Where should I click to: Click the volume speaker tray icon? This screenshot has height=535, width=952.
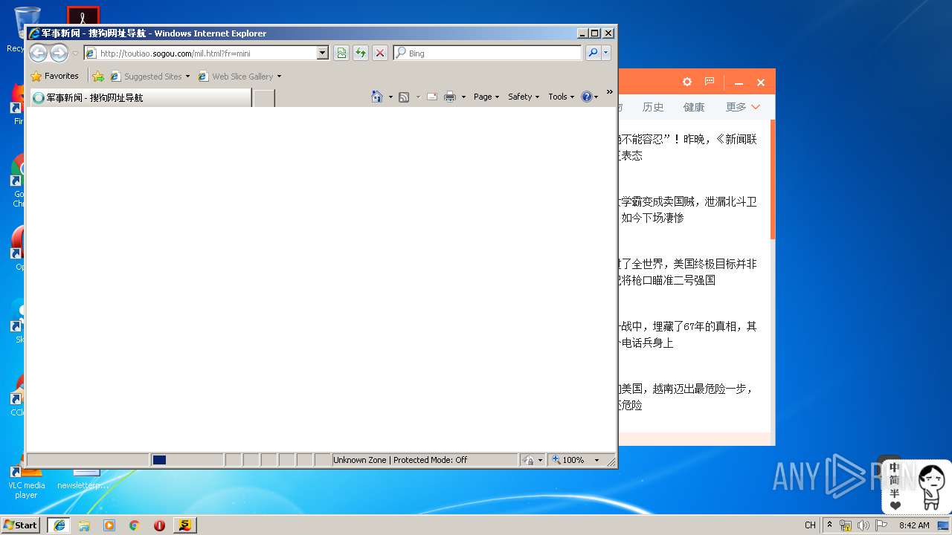(863, 525)
